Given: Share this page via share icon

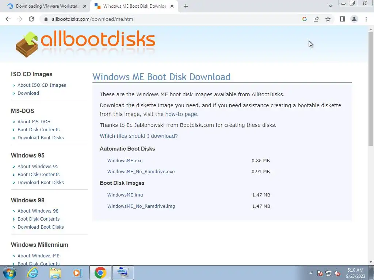Looking at the screenshot, I should [316, 19].
